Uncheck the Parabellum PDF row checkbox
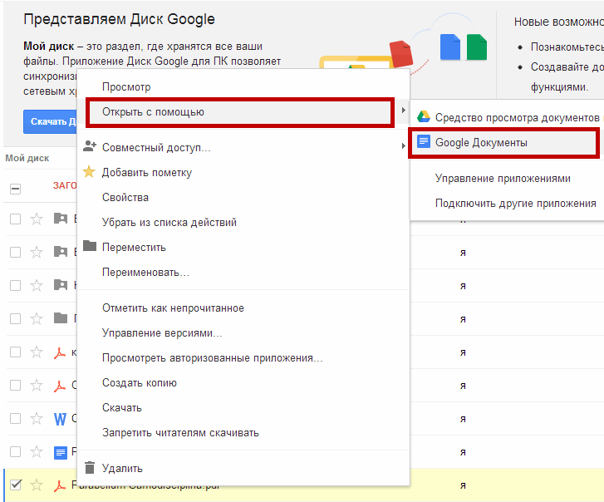Screen dimensions: 604x502 (16, 485)
